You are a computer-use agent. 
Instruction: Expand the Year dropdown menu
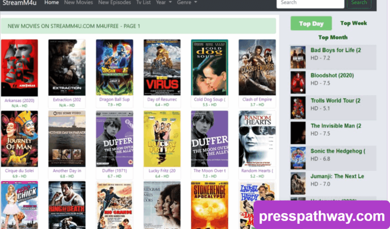(164, 3)
